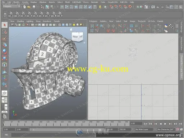The height and width of the screenshot is (138, 184).
Task: Toggle viewport textured cube icon
Action: [70, 25]
